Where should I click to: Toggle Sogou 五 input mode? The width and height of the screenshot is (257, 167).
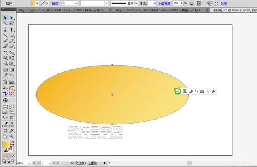click(185, 91)
